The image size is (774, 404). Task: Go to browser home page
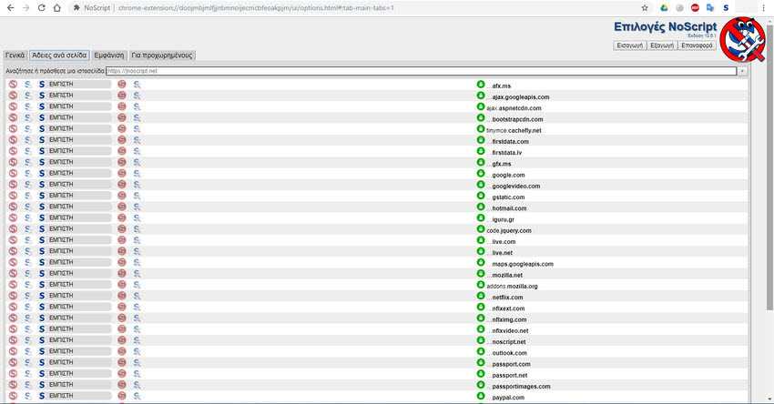[x=56, y=8]
